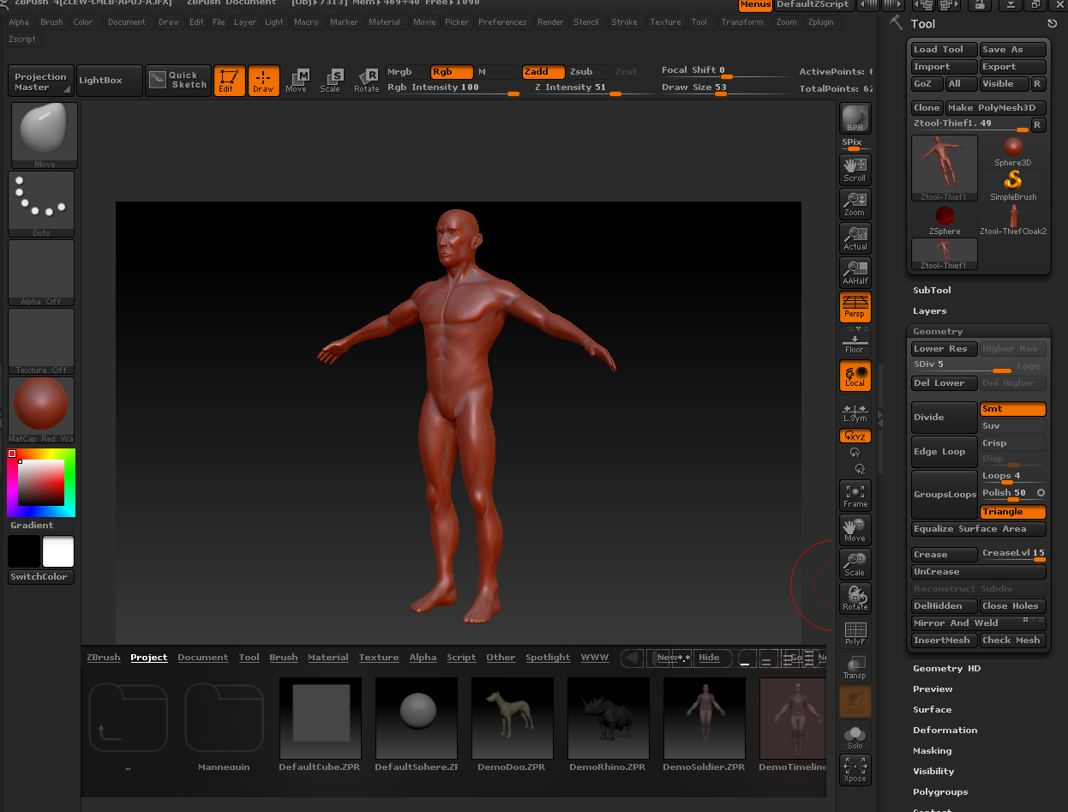Open the Dots stroke selector
The height and width of the screenshot is (812, 1068).
[x=42, y=204]
